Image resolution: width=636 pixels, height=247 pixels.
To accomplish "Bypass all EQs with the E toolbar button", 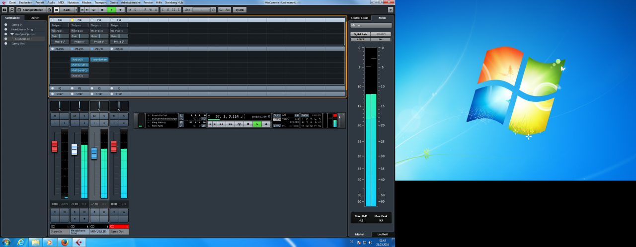I will [168, 9].
